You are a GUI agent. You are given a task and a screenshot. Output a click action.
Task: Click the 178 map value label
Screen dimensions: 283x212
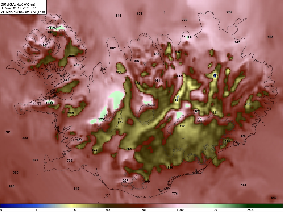[182, 126]
